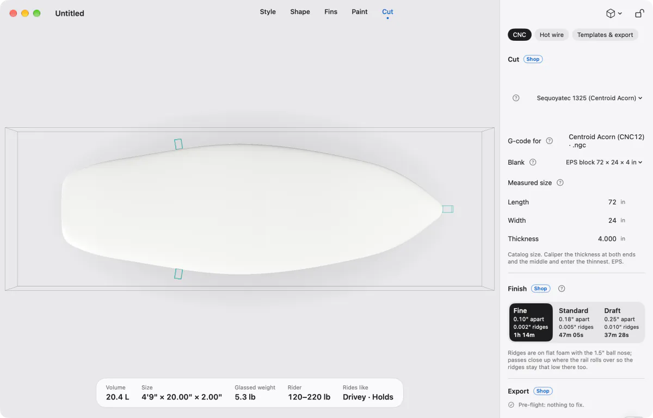Open help next to G-code for
This screenshot has height=418, width=653.
[550, 141]
